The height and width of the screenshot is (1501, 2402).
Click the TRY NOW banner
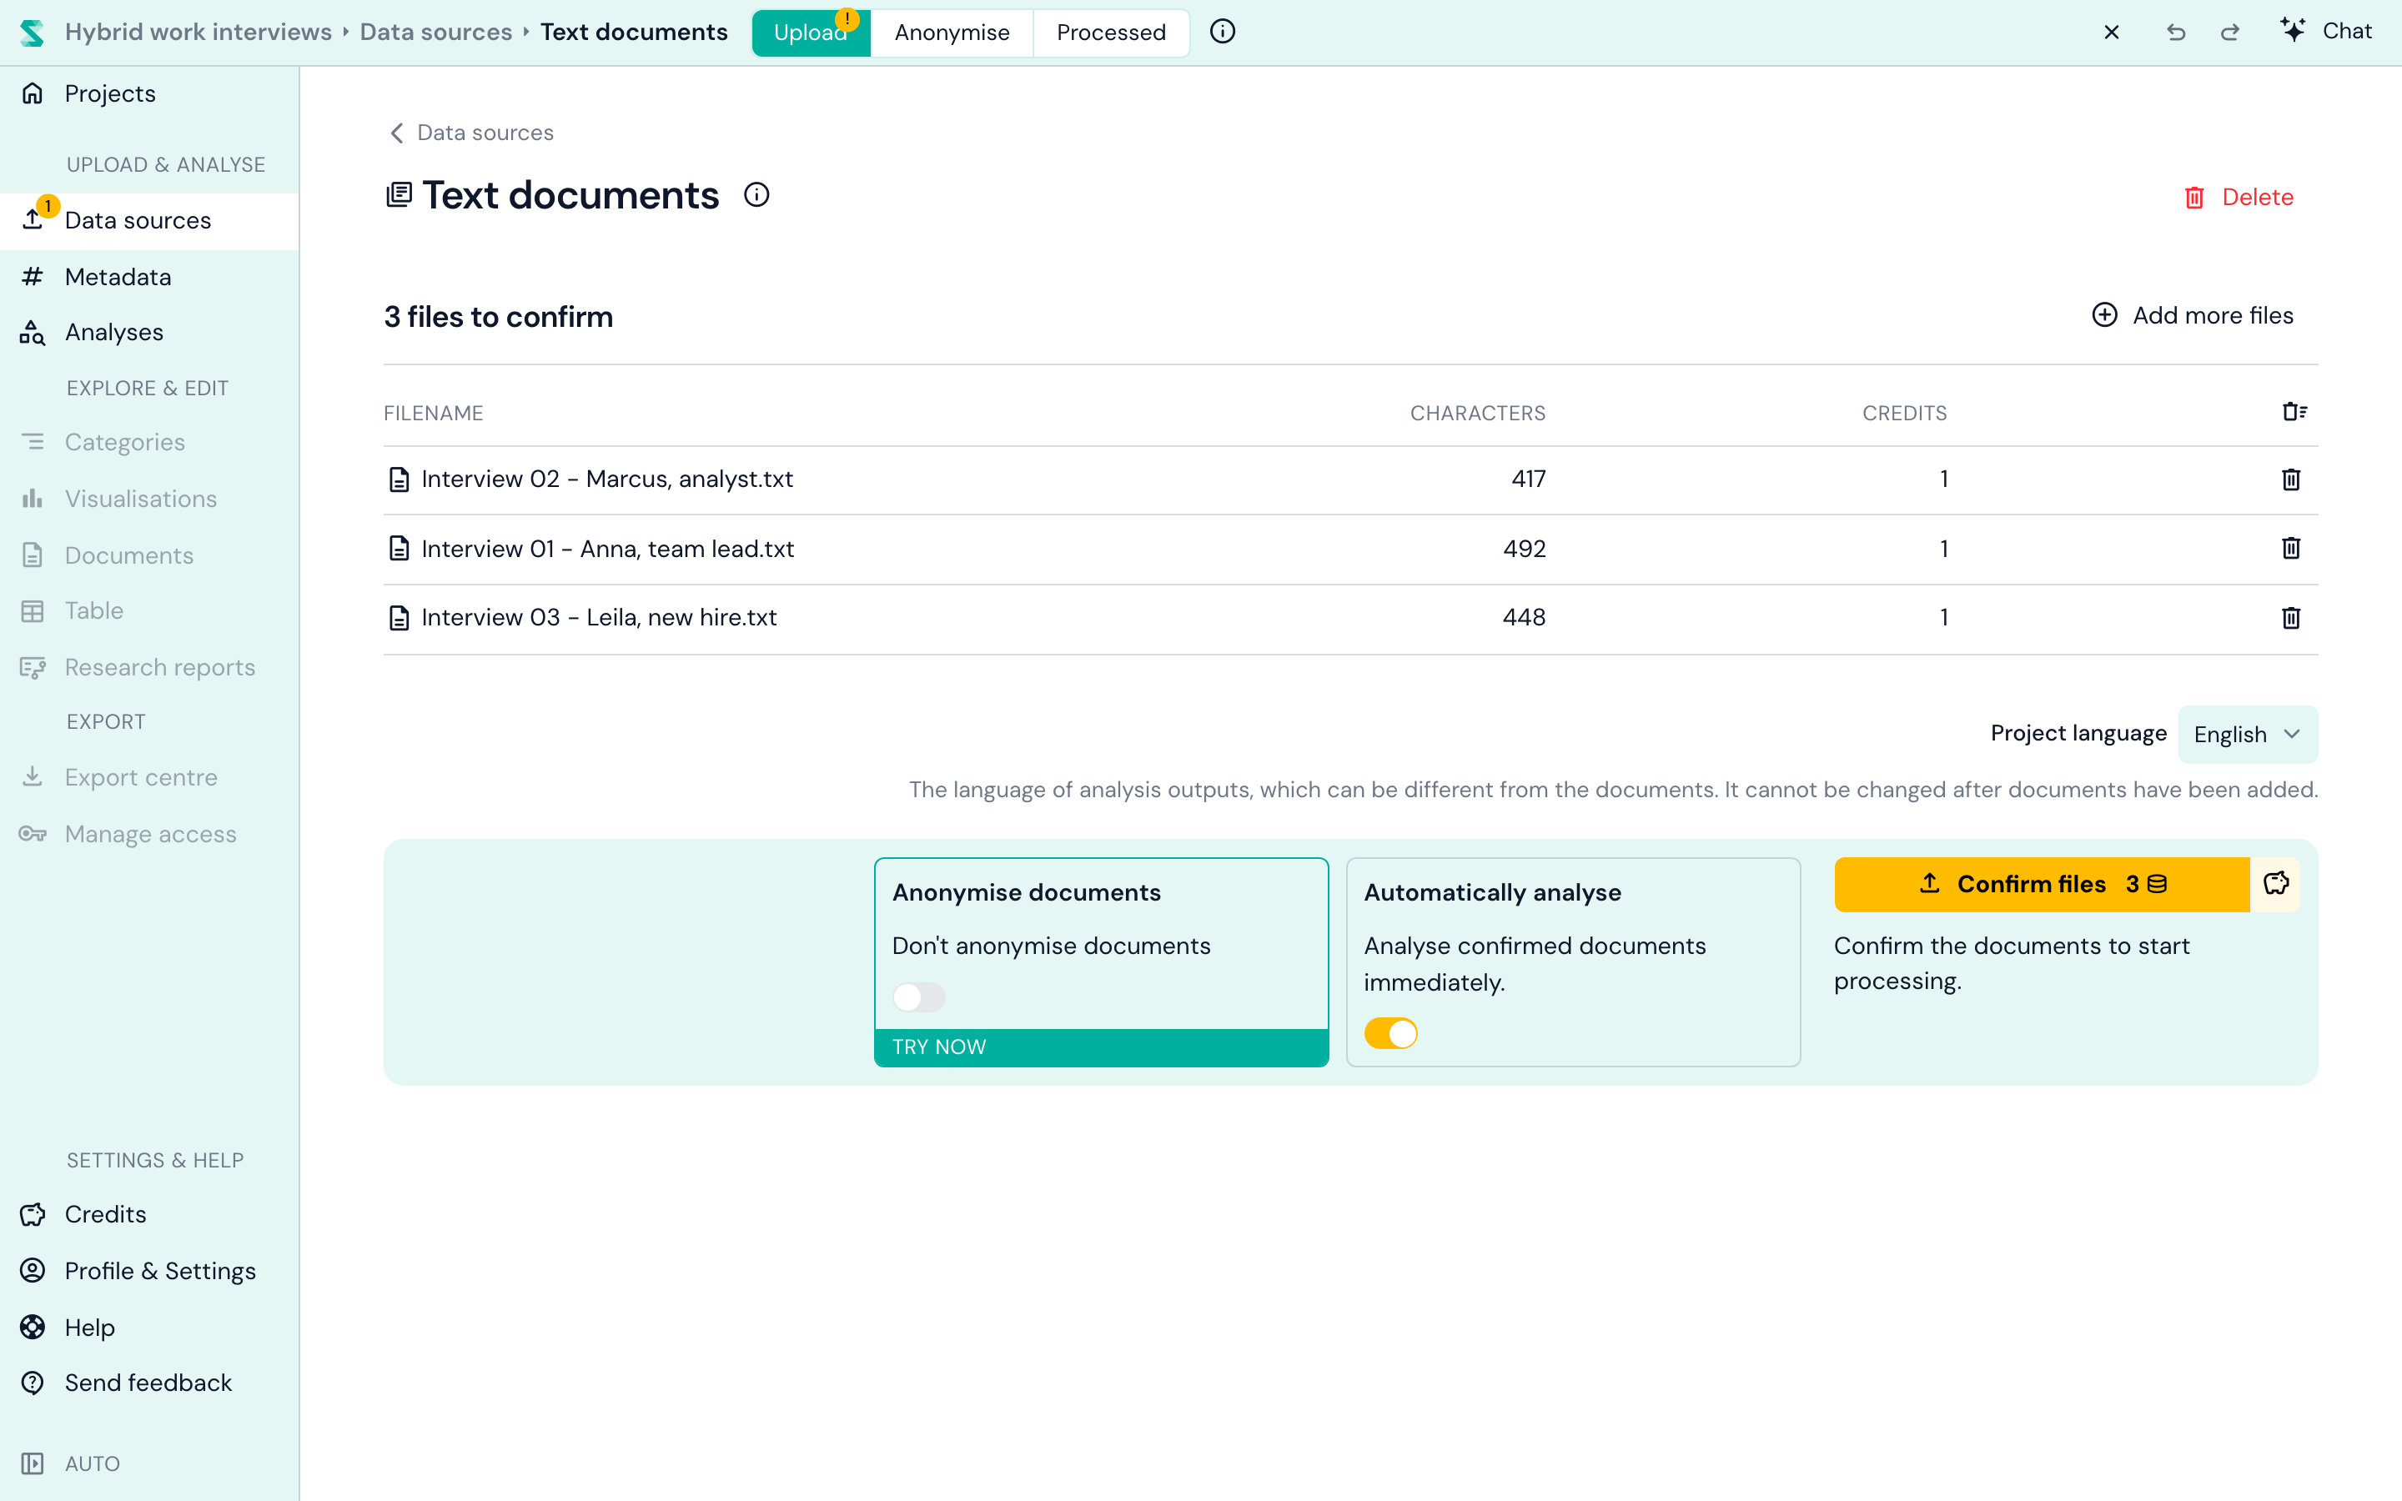[x=1101, y=1047]
